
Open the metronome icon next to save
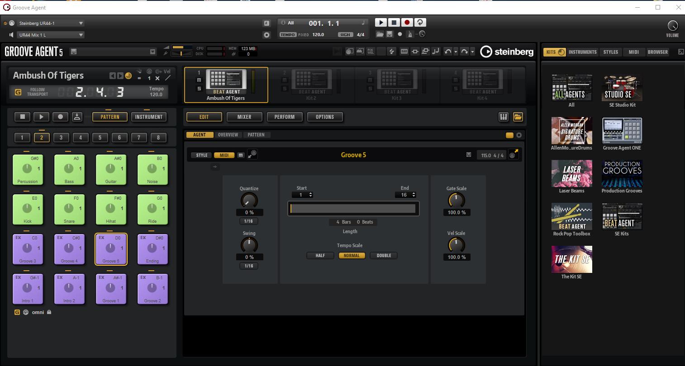click(x=410, y=34)
